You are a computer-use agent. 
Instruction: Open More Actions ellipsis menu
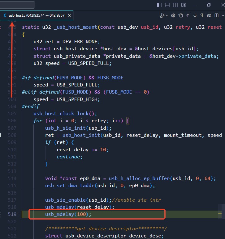pyautogui.click(x=223, y=15)
